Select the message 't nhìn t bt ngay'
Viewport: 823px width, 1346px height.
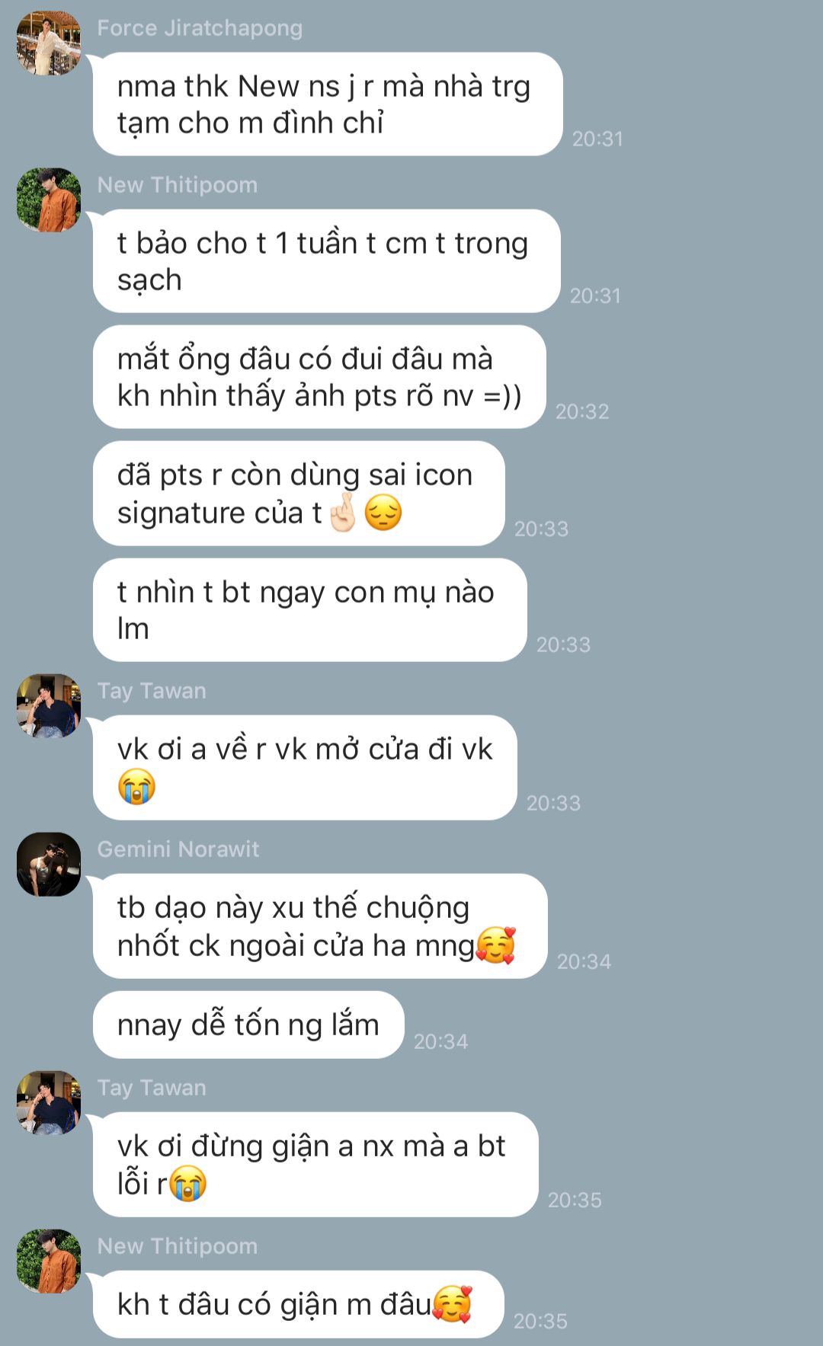(310, 610)
